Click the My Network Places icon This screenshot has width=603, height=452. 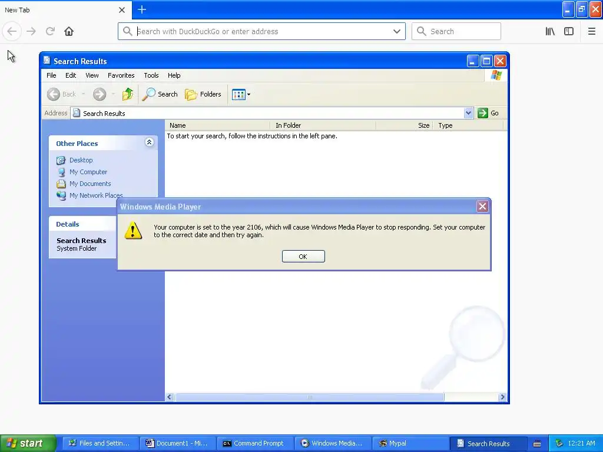61,195
